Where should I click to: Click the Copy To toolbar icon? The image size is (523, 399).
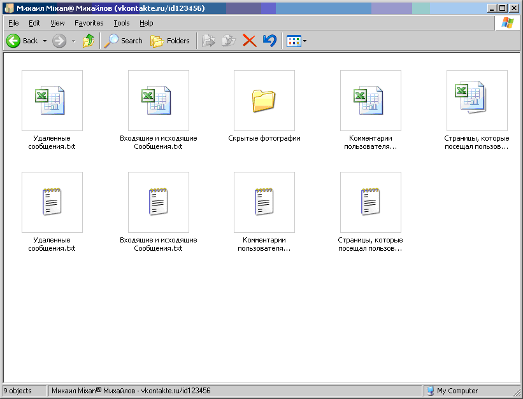click(229, 41)
